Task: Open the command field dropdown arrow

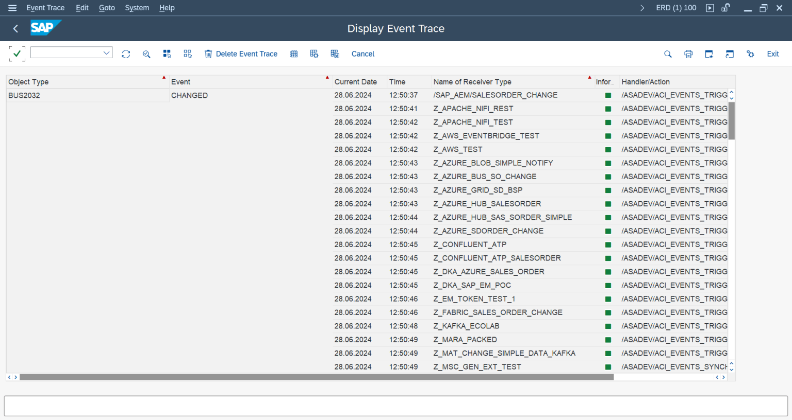Action: (107, 52)
